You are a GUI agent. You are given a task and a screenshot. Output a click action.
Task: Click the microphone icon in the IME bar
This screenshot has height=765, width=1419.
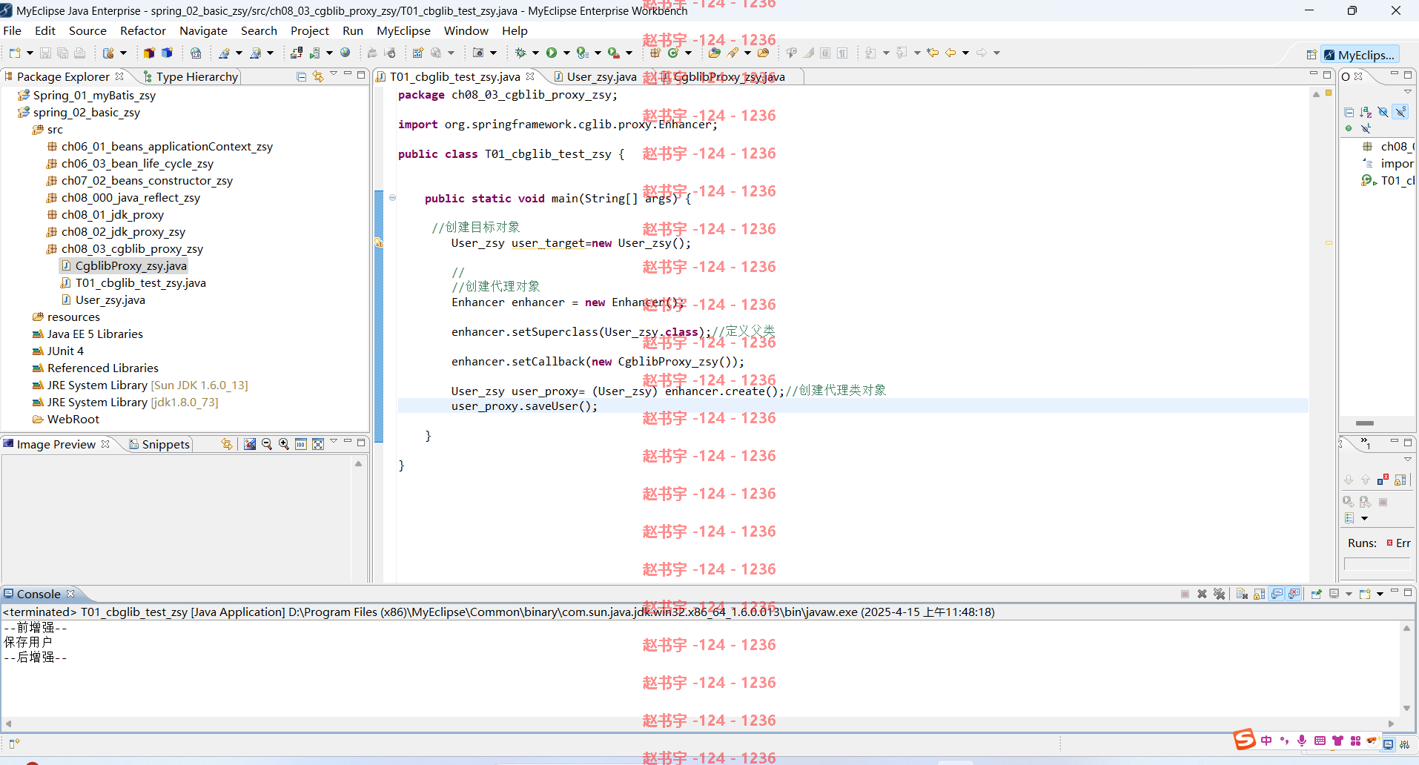[1302, 741]
